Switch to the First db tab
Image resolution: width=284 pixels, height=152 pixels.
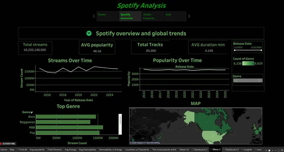22,150
